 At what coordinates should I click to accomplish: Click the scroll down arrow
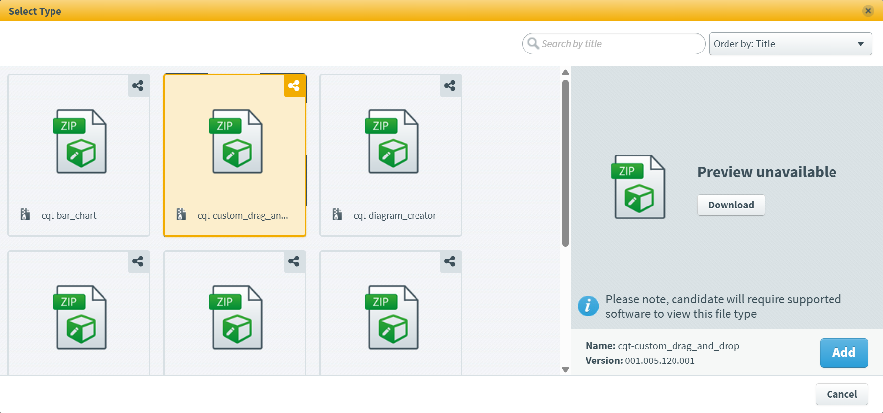(x=565, y=370)
